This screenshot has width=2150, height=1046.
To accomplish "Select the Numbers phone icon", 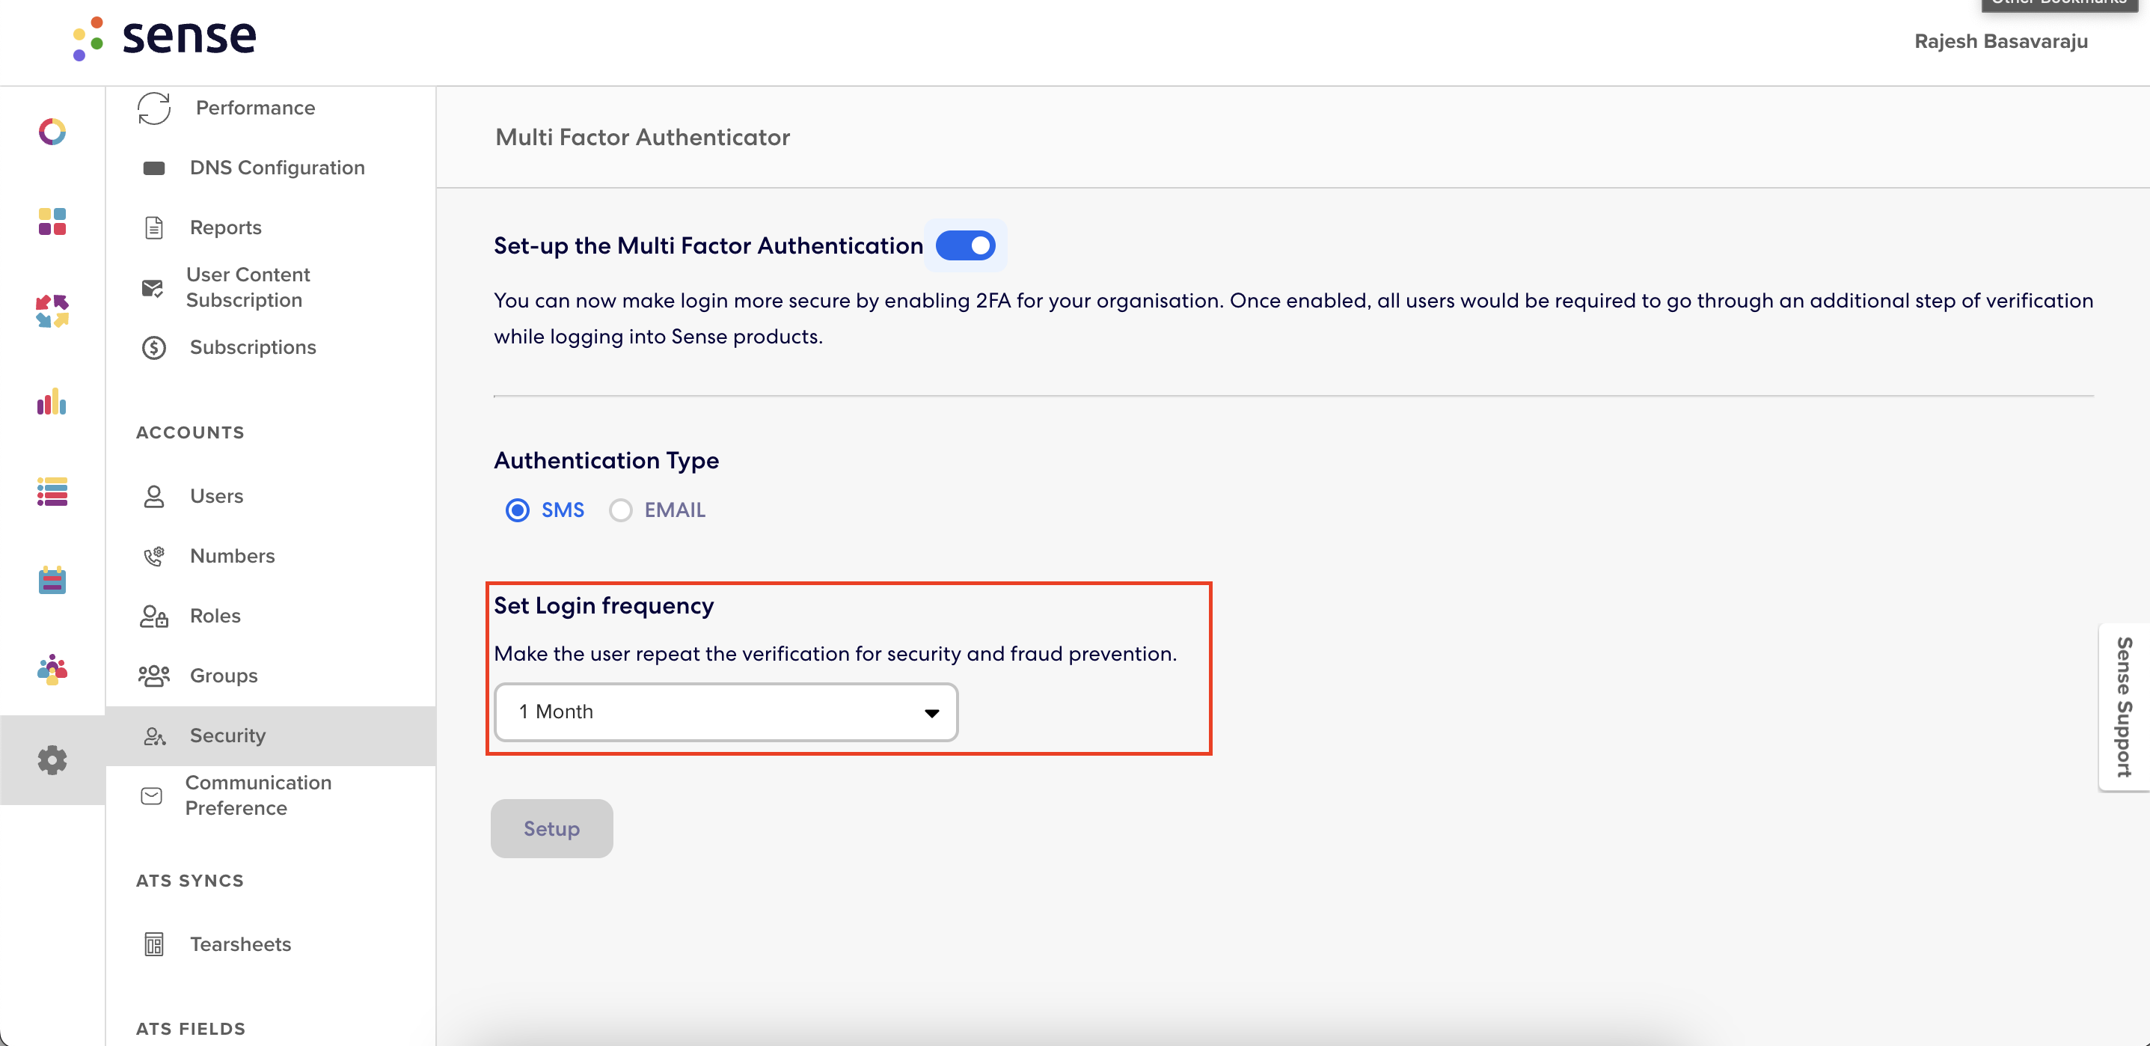I will pos(153,555).
